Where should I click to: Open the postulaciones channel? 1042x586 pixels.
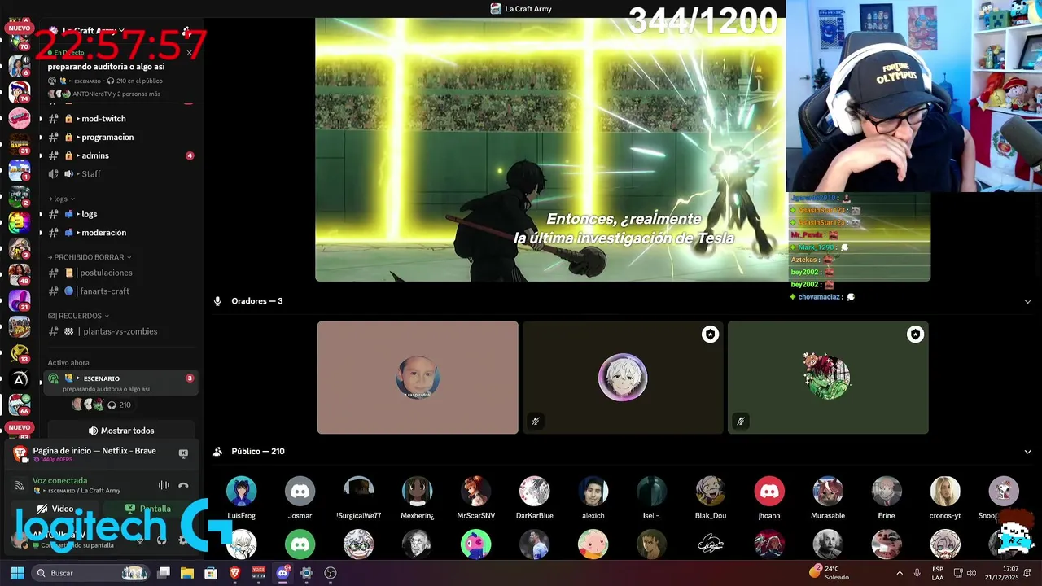pos(120,273)
